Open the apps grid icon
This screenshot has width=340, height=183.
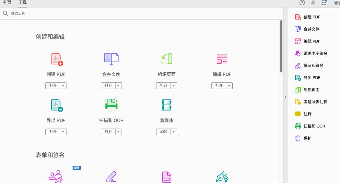point(324,3)
